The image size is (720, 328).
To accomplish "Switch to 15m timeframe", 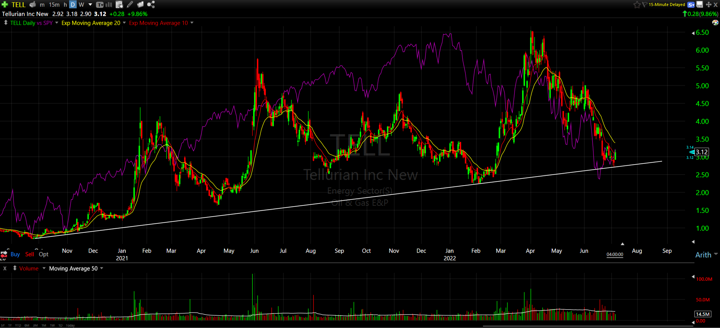I will pos(54,4).
